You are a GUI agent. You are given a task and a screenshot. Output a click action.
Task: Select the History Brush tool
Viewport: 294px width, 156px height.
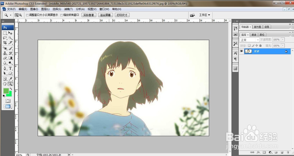pyautogui.click(x=10, y=53)
